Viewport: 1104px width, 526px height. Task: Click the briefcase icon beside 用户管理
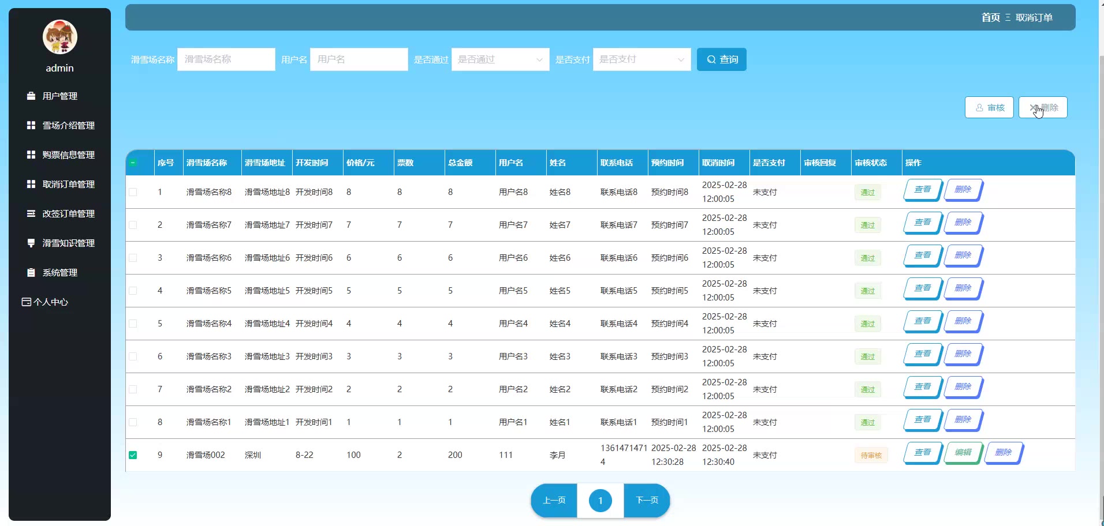[31, 96]
